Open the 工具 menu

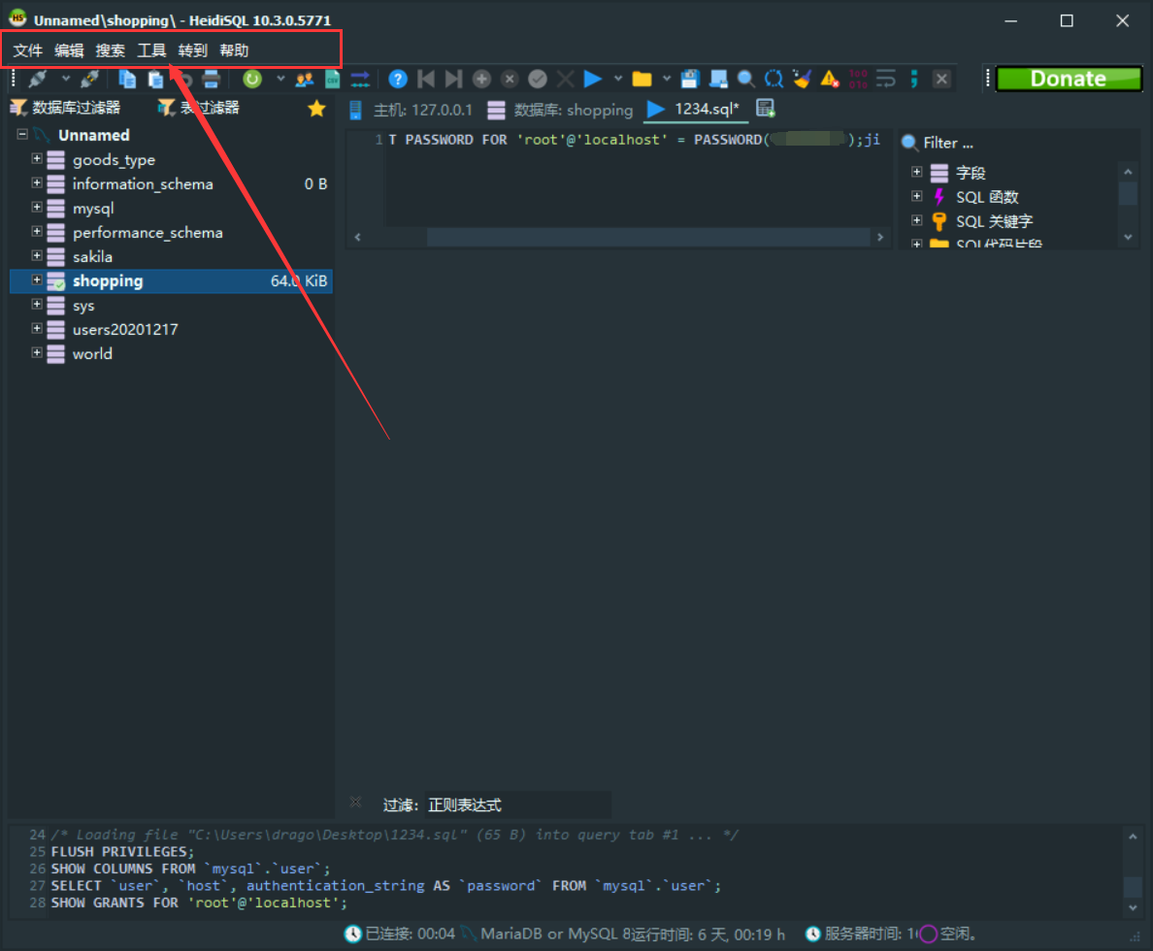(x=151, y=50)
